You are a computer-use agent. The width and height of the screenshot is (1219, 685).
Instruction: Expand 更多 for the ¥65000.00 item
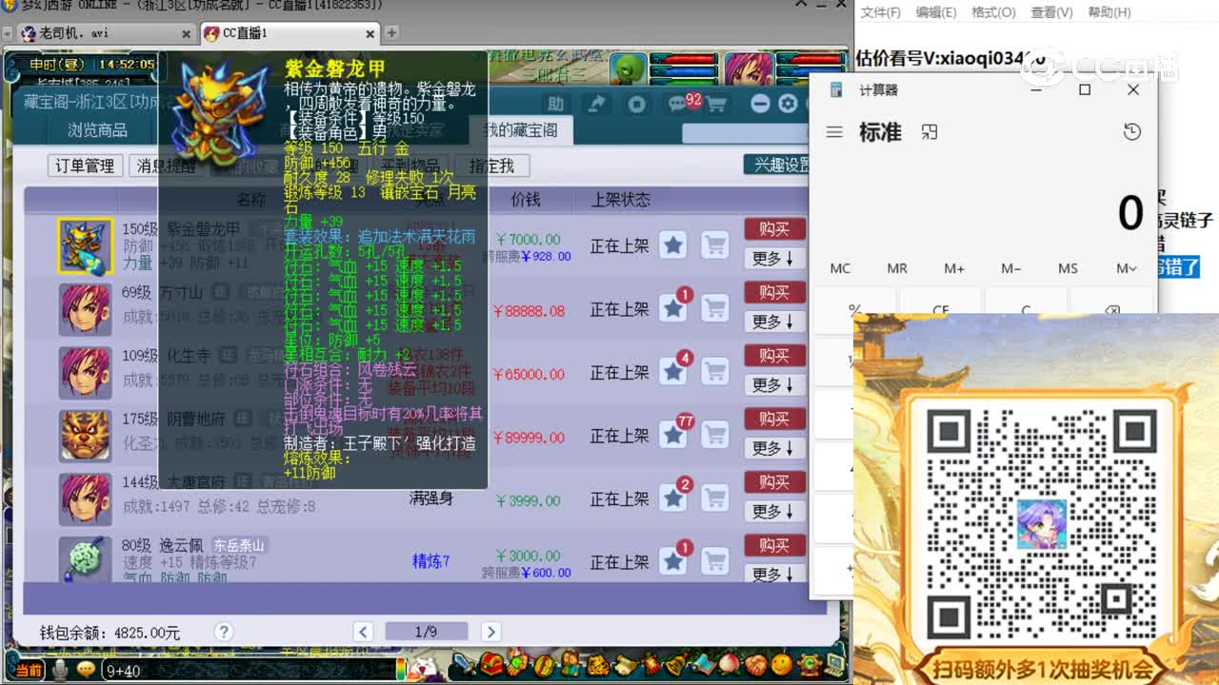coord(773,384)
